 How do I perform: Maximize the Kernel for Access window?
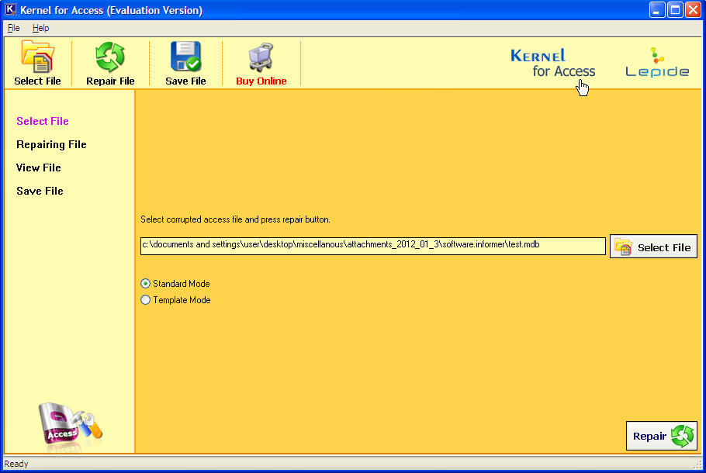tap(675, 10)
